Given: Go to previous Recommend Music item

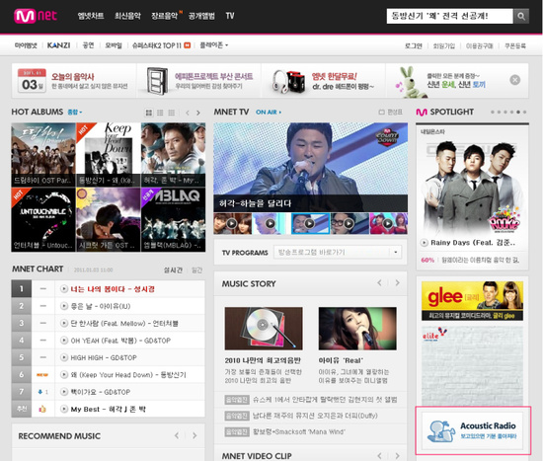Looking at the screenshot, I should pyautogui.click(x=177, y=435).
